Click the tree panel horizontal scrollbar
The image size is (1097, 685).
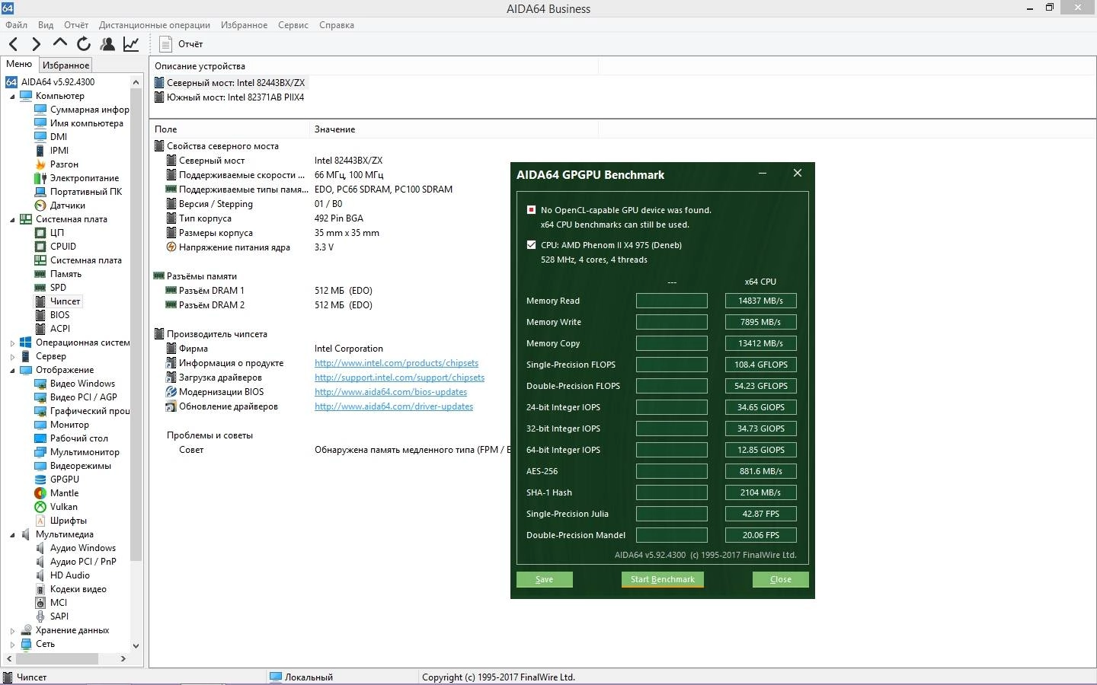58,659
